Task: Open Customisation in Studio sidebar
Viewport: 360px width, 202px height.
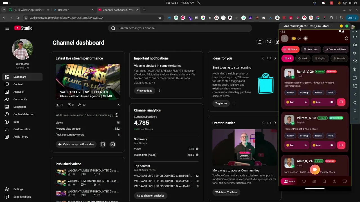Action: (22, 129)
